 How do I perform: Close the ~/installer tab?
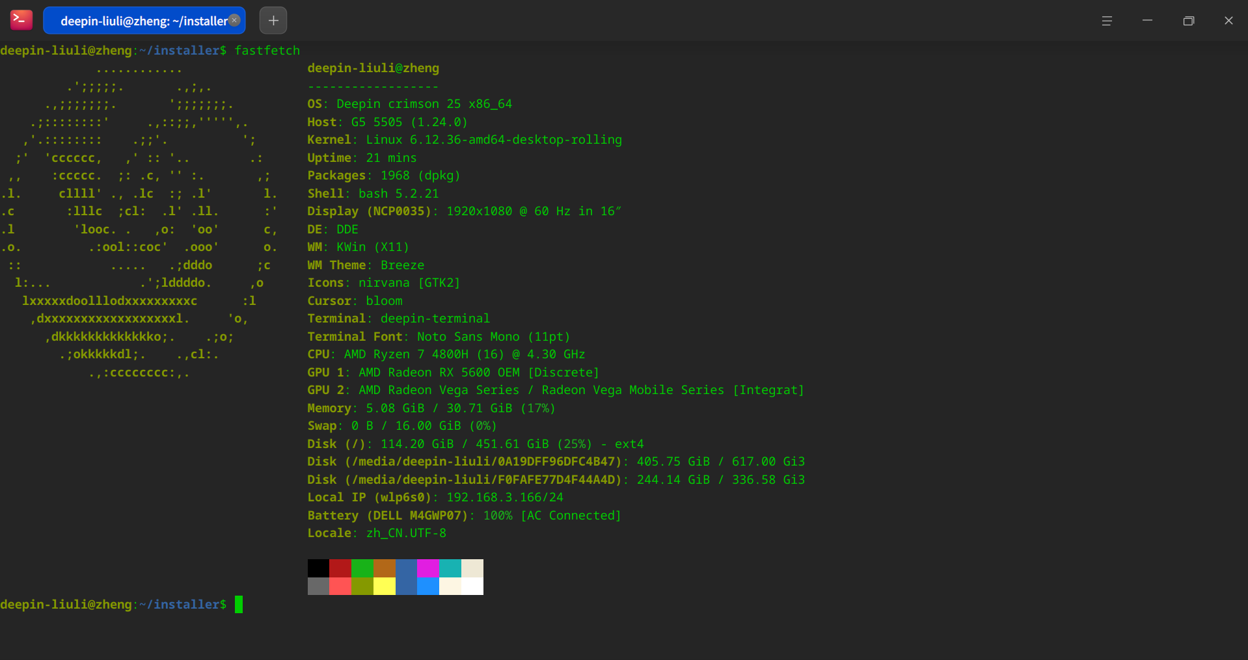tap(235, 20)
